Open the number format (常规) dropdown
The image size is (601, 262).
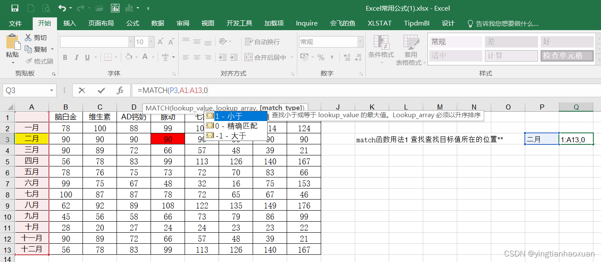click(360, 42)
